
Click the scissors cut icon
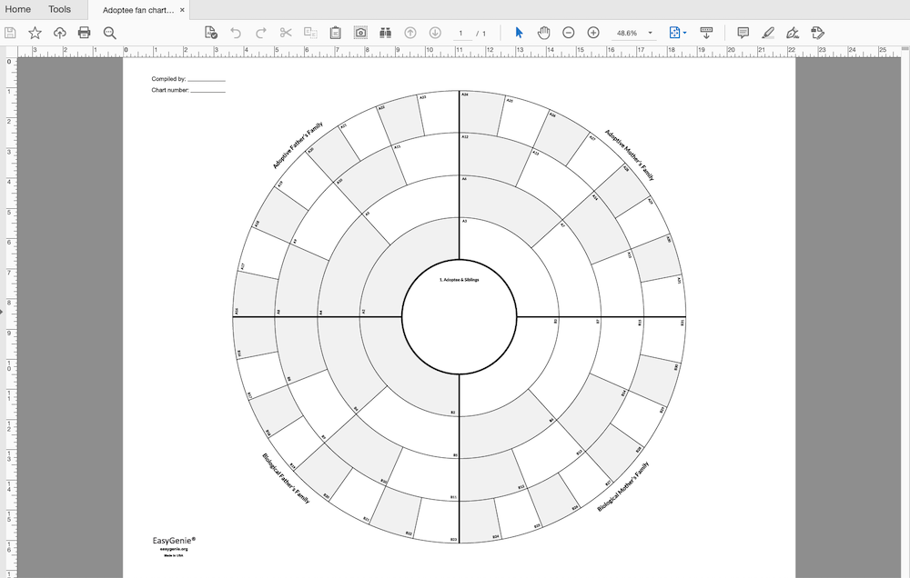286,33
